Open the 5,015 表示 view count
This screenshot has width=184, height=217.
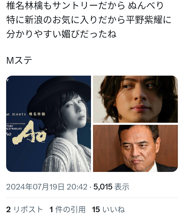click(111, 187)
